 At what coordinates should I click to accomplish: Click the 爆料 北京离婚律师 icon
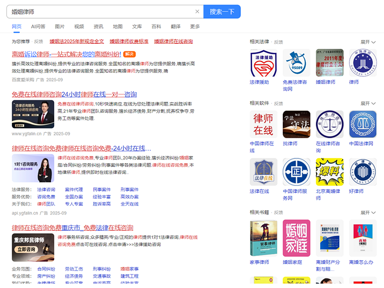click(329, 172)
